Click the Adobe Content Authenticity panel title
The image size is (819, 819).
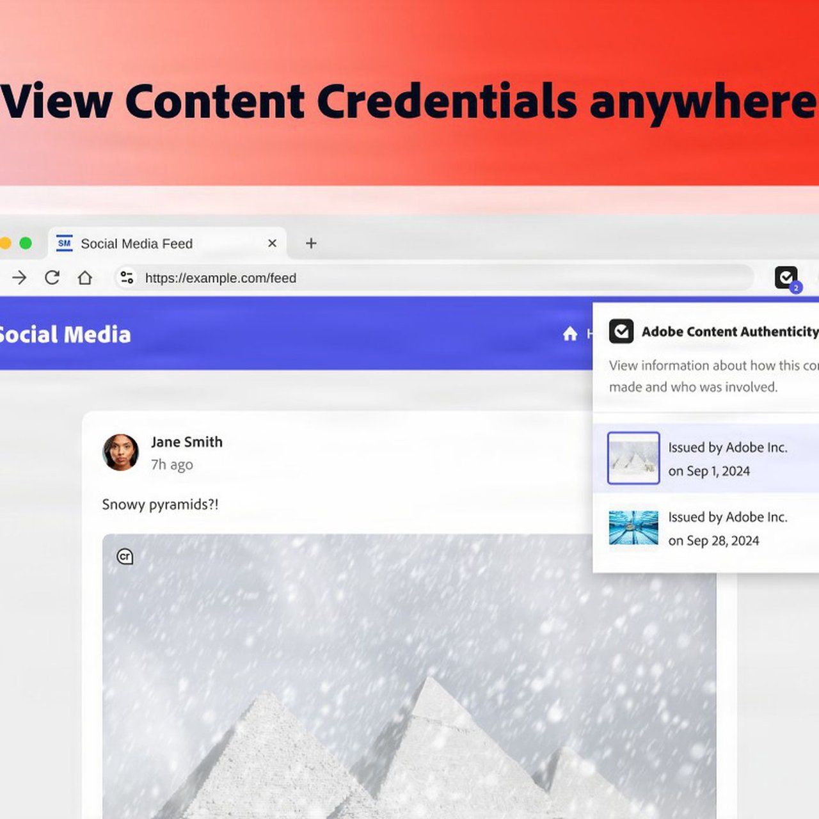click(730, 331)
